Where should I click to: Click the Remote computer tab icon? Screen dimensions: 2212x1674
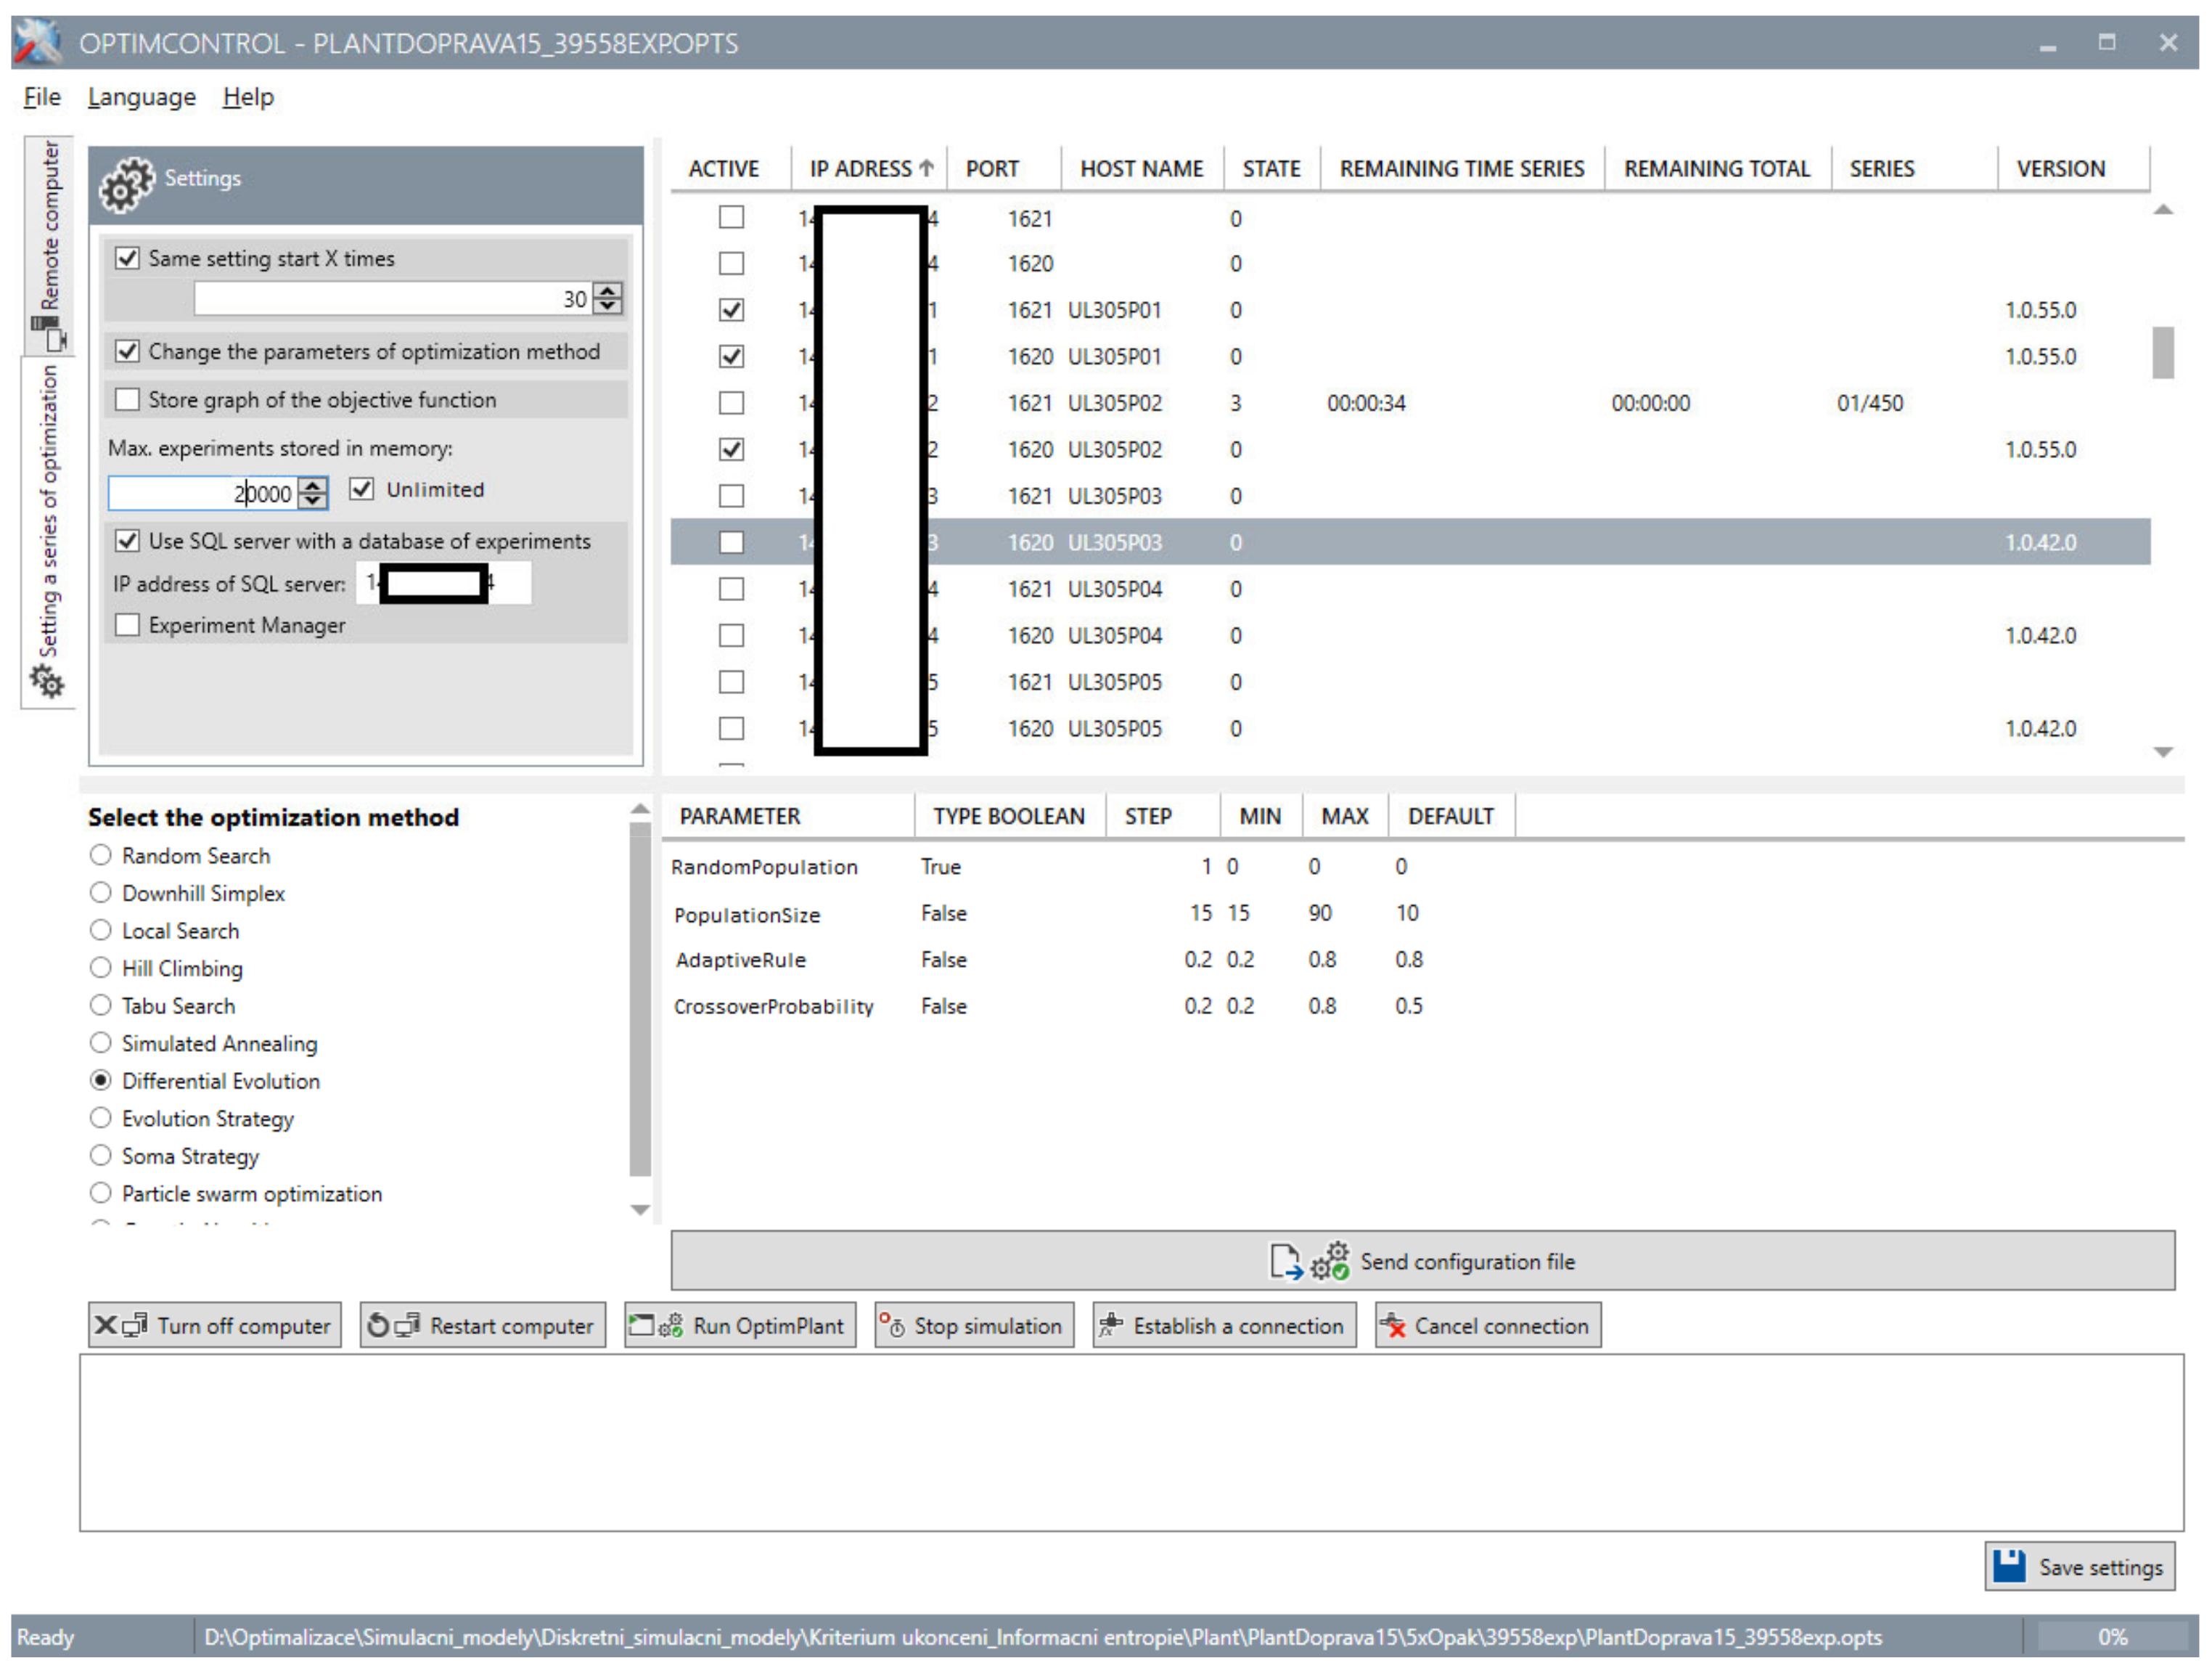click(x=49, y=333)
